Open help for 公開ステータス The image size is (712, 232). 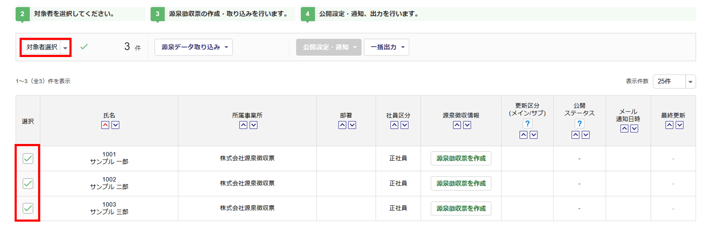point(580,124)
